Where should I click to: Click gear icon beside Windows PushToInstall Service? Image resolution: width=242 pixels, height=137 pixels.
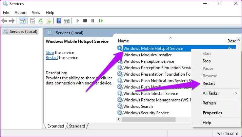(x=120, y=94)
